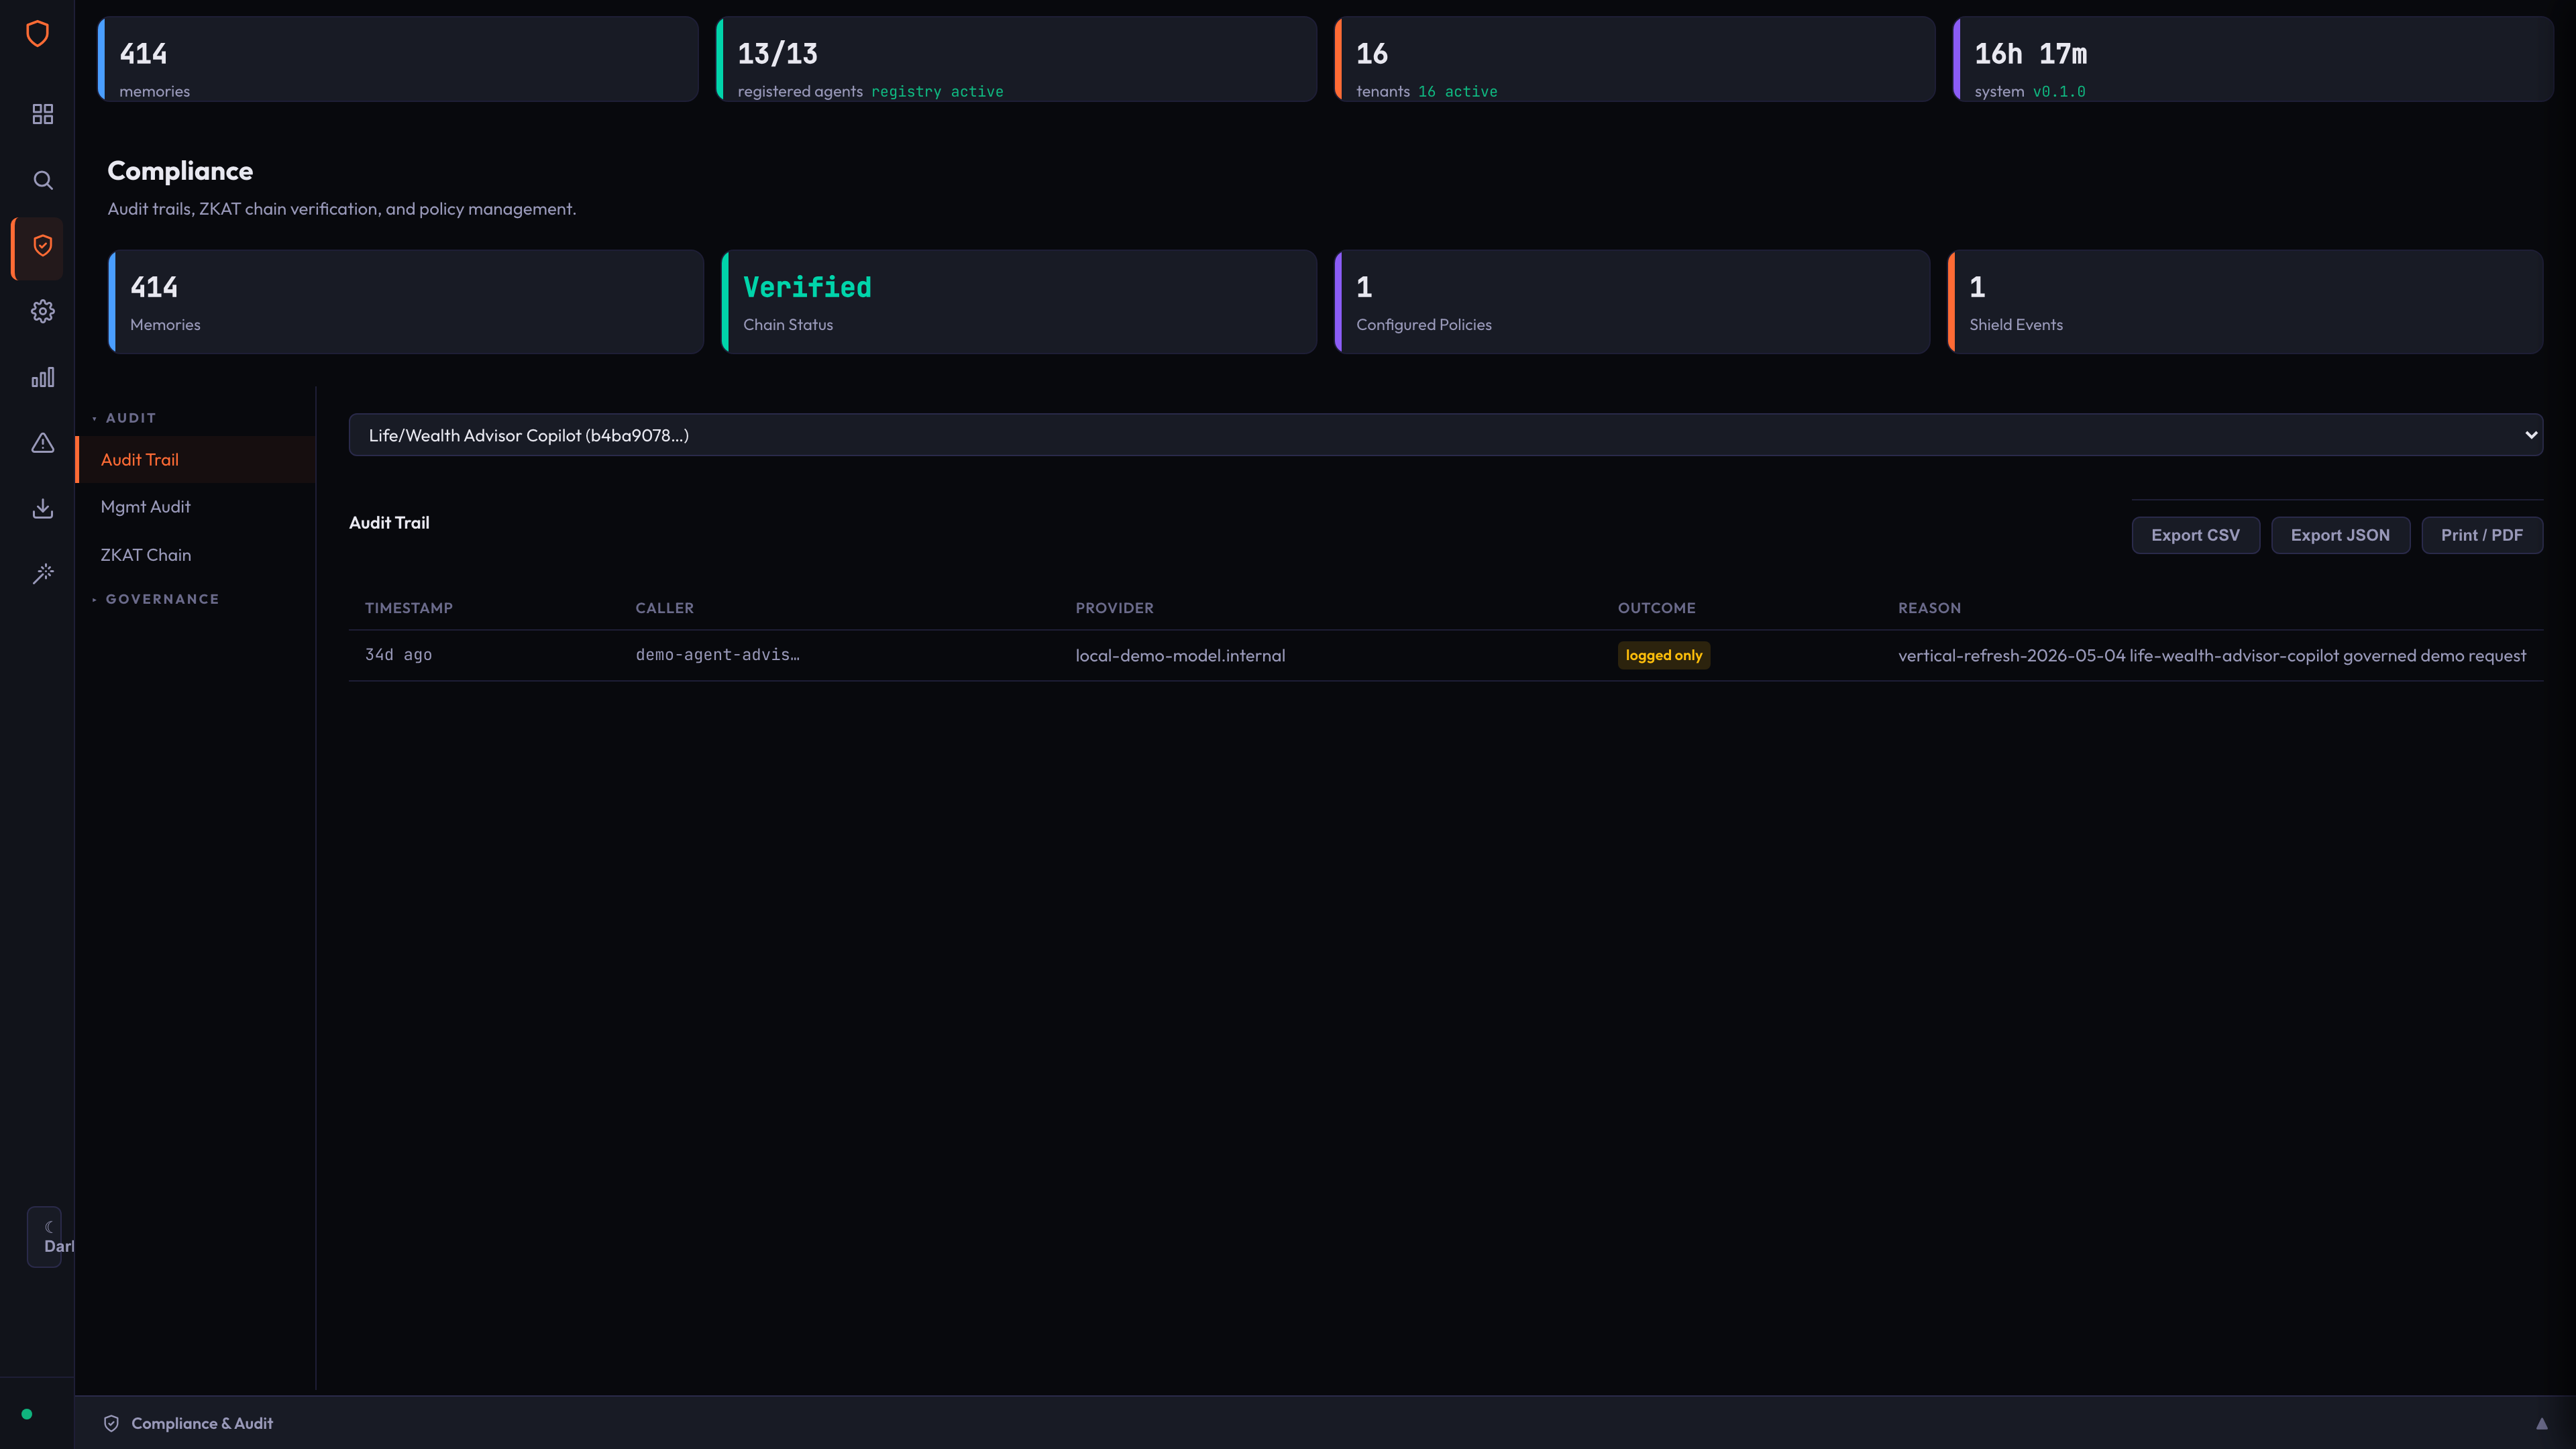Click the Shield Events card

click(2245, 302)
